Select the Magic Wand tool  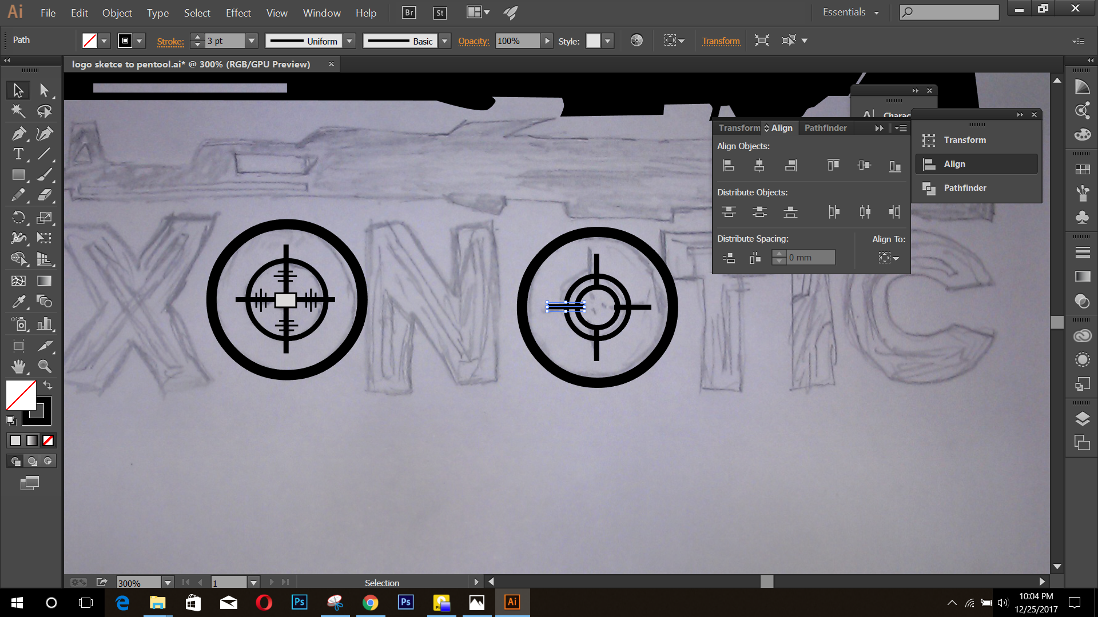tap(18, 111)
